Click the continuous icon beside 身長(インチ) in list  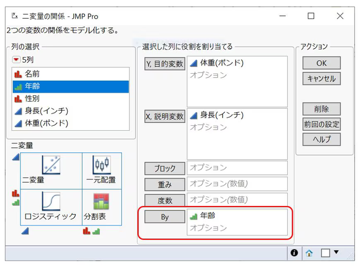pos(18,111)
